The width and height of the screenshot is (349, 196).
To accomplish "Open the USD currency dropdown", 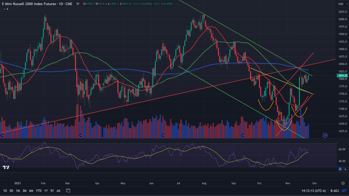I will 342,4.
